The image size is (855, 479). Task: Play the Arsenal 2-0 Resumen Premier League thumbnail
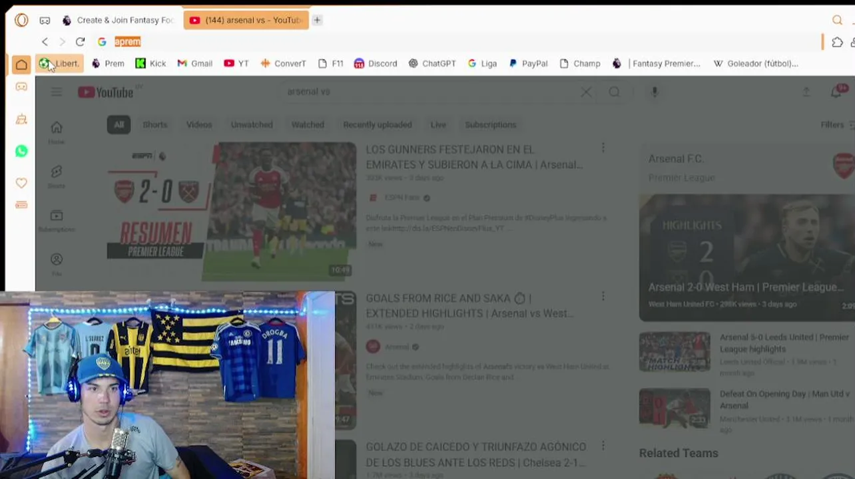[x=232, y=211]
